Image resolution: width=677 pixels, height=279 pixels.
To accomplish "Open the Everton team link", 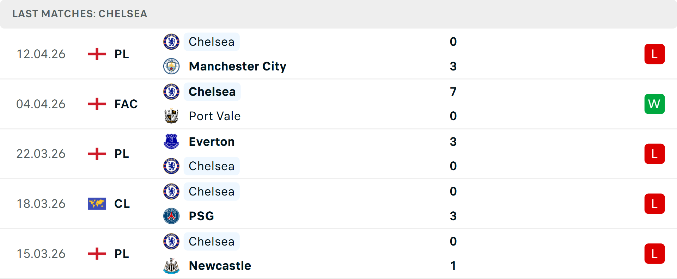I will [x=212, y=142].
